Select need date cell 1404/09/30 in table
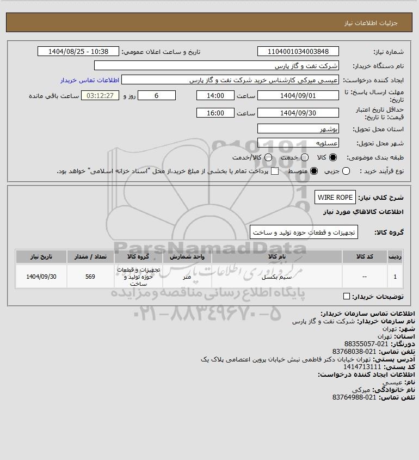 pyautogui.click(x=41, y=277)
